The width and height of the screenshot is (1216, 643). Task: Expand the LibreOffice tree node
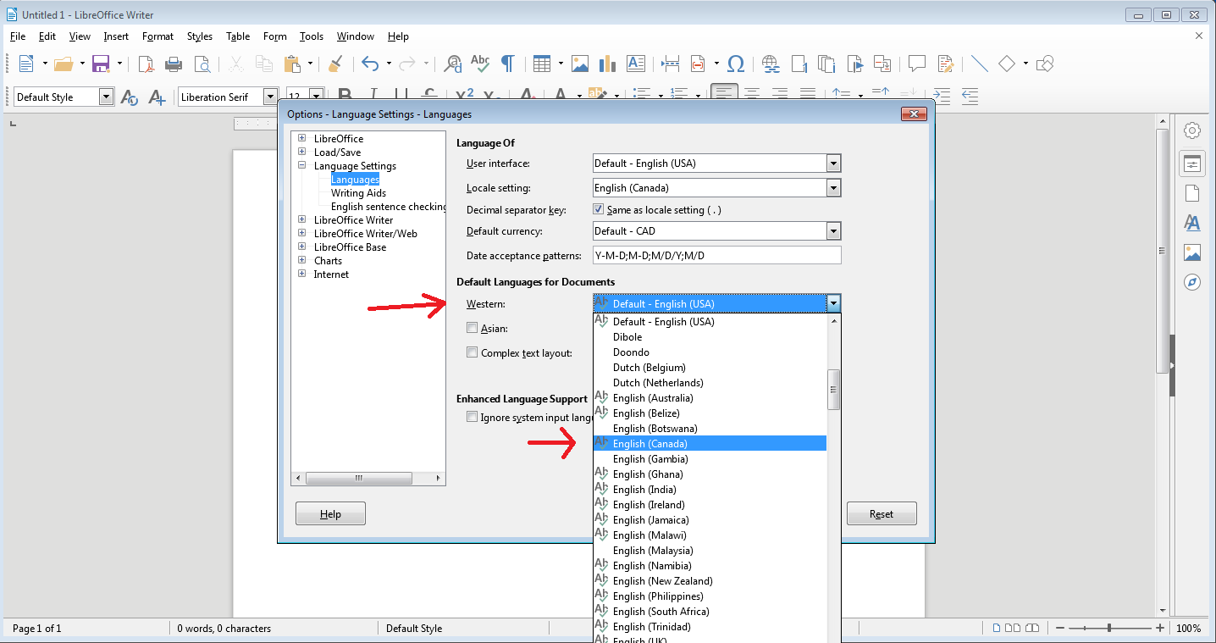tap(302, 138)
